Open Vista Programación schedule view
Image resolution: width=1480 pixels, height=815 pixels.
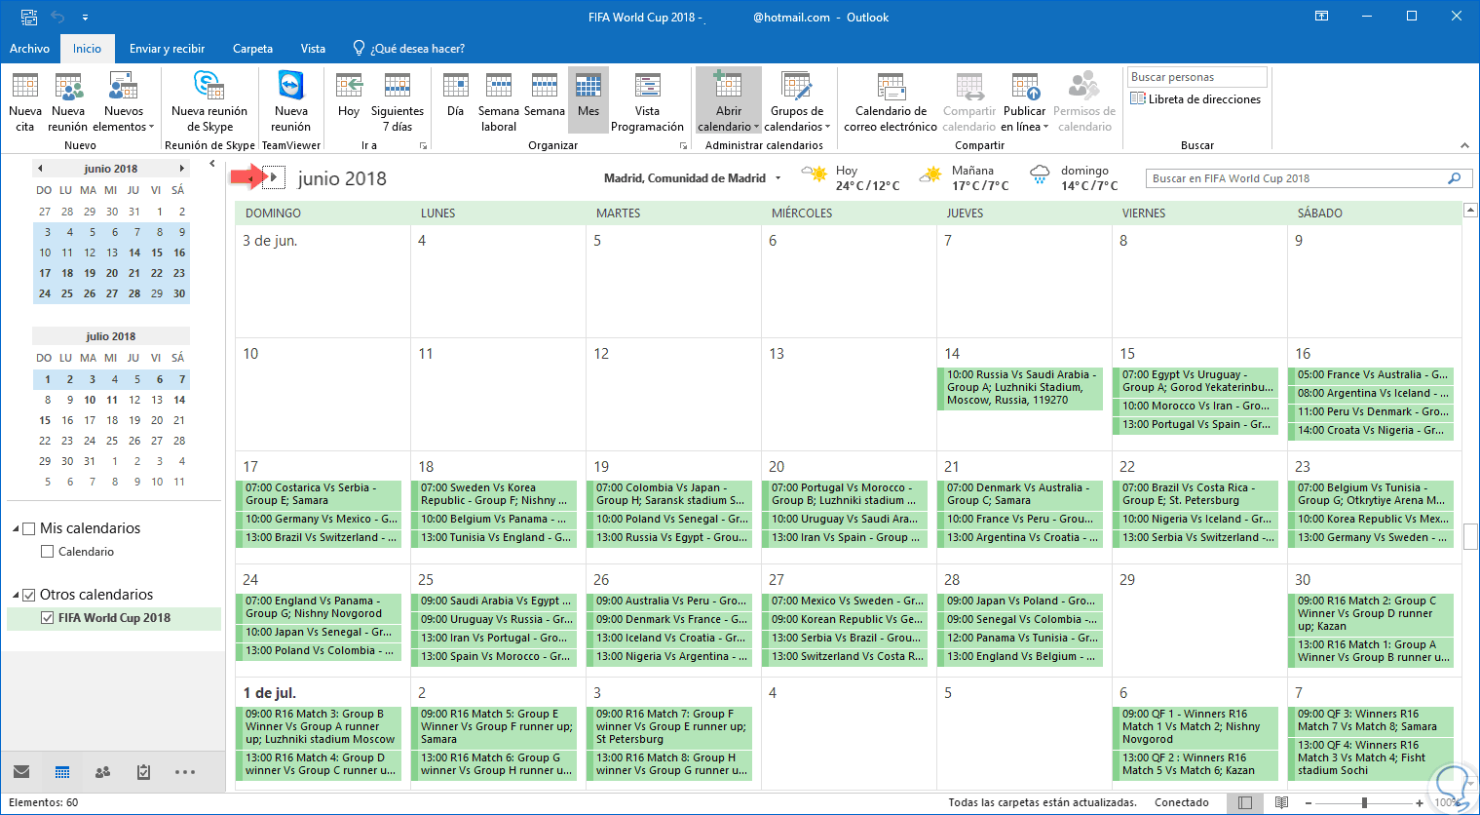coord(647,101)
